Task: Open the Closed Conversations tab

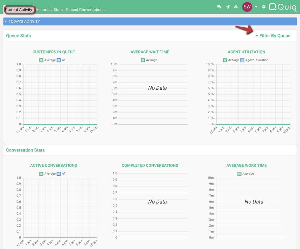Action: tap(85, 9)
